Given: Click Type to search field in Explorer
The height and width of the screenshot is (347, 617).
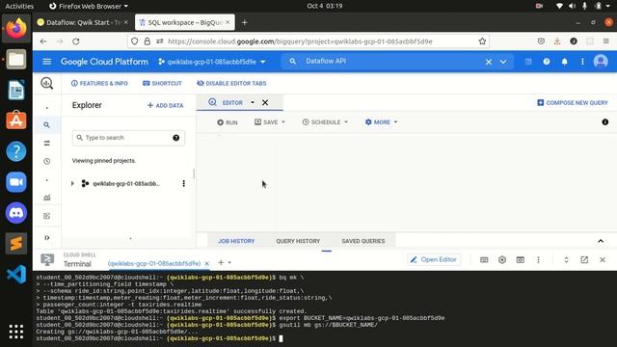Looking at the screenshot, I should [128, 138].
